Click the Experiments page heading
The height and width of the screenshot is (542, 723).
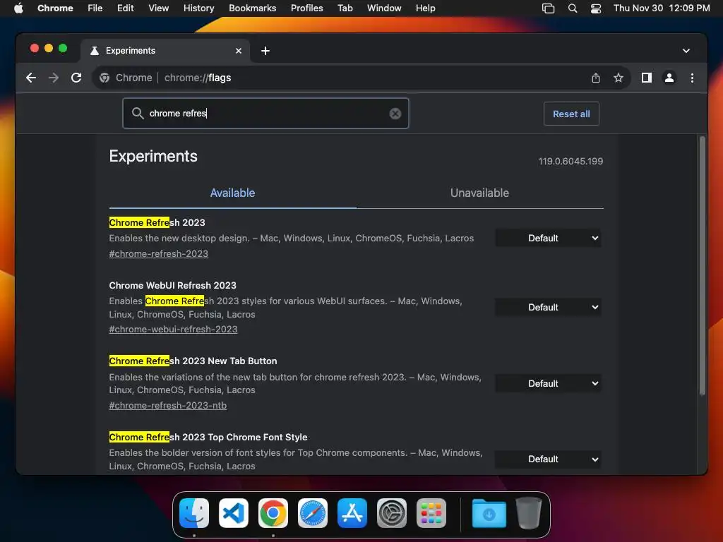point(153,156)
